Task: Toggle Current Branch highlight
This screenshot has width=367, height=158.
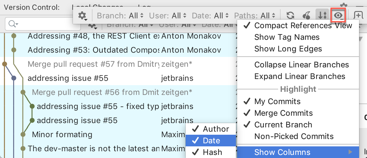Action: coord(298,125)
